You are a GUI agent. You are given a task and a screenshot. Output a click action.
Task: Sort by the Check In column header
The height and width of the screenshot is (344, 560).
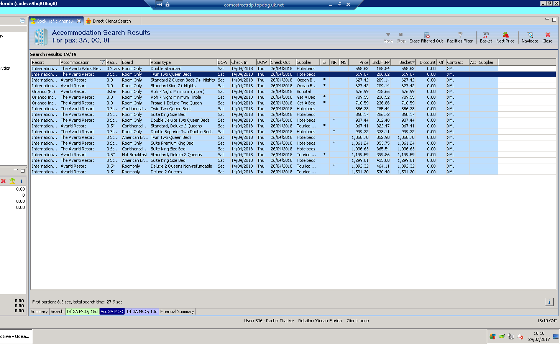[243, 62]
